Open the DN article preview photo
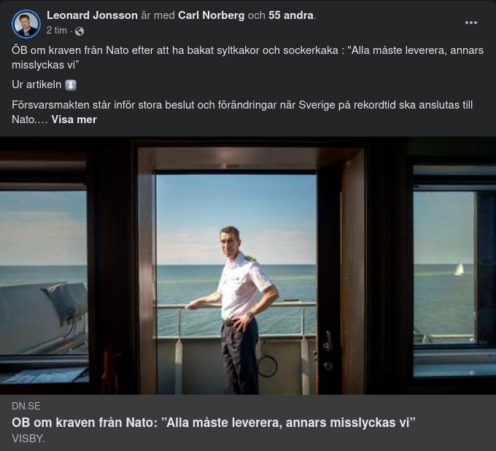Screen dimensions: 496x451 point(248,265)
